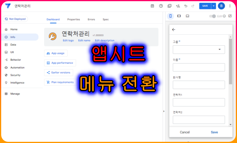Click the redo arrow icon
Viewport: 237px width, 143px height.
coord(193,6)
